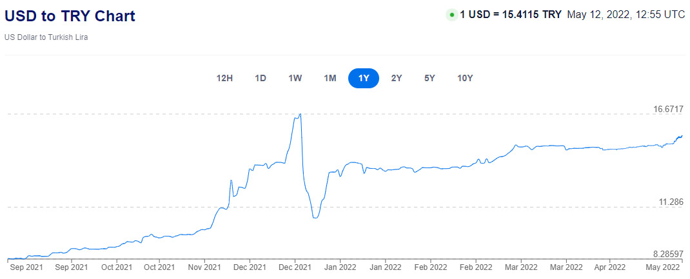
Task: Click the Apr 2022 axis label
Action: [609, 267]
